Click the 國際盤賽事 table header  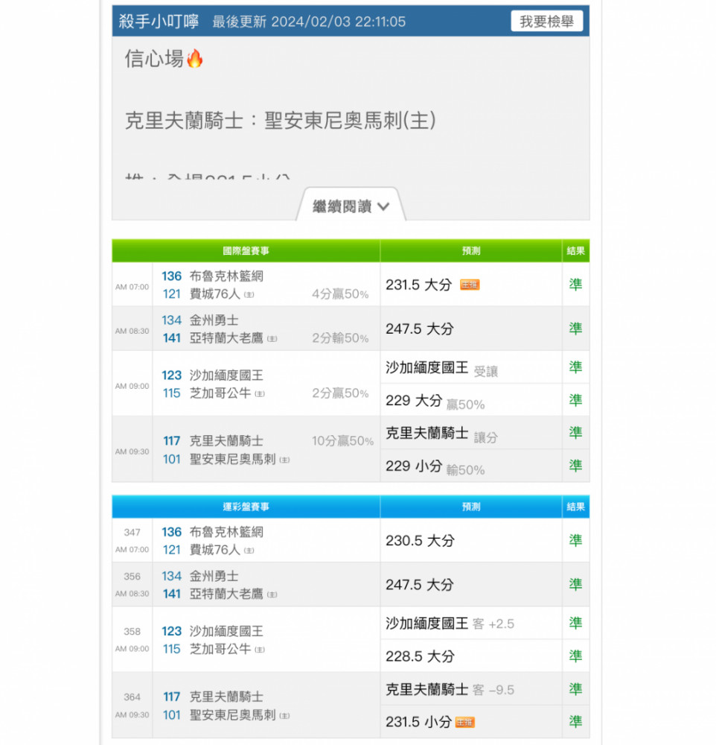click(x=246, y=251)
